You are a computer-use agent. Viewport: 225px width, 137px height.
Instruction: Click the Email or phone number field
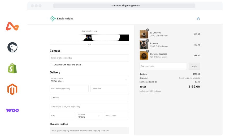[x=89, y=58]
